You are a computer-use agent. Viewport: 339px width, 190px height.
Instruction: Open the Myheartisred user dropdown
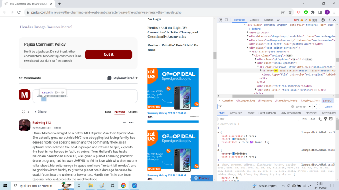pyautogui.click(x=122, y=78)
